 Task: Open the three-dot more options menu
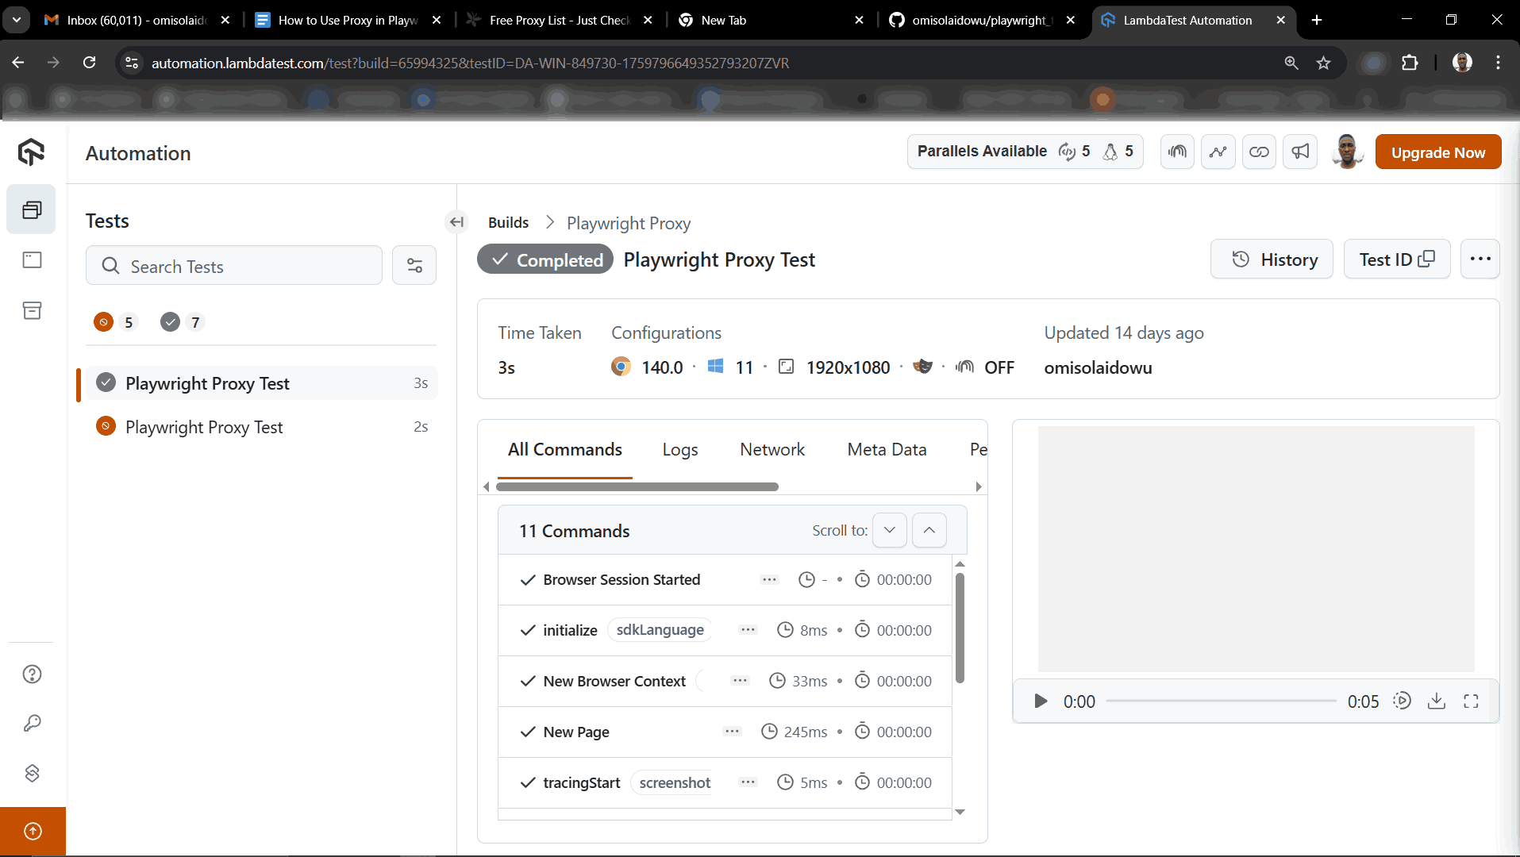[x=1480, y=259]
